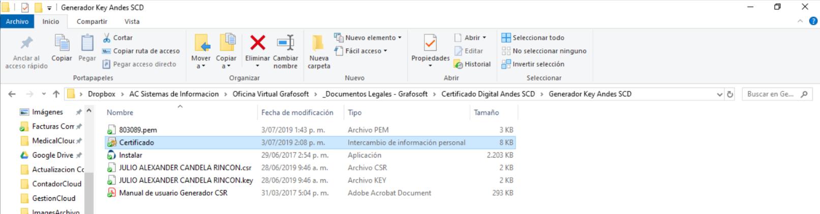
Task: Refresh the current folder view
Action: [x=730, y=94]
